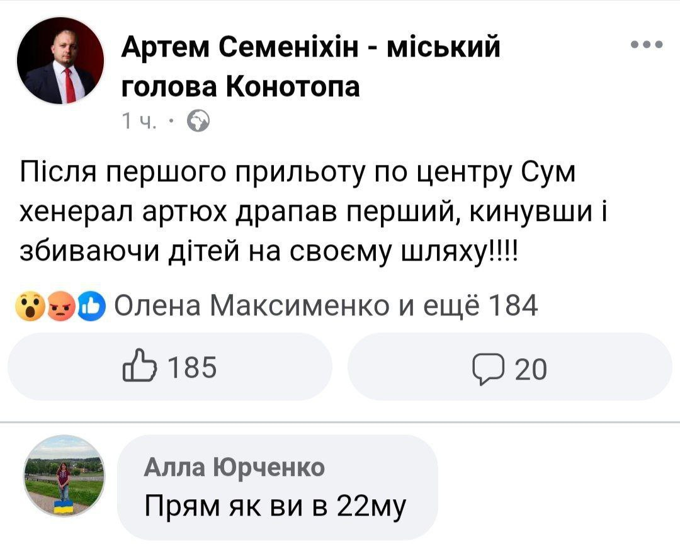The width and height of the screenshot is (680, 549).
Task: Click the Алла Юрченко commenter name
Action: (234, 467)
